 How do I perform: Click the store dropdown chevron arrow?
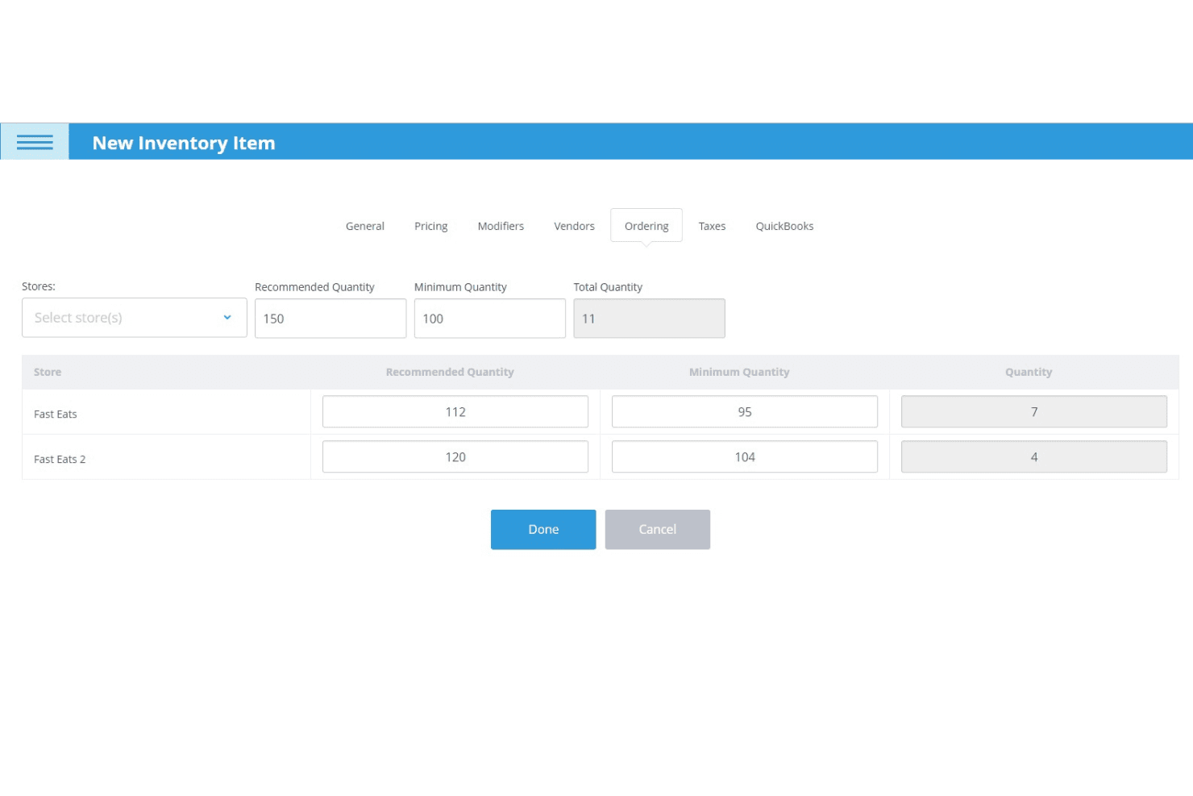227,318
